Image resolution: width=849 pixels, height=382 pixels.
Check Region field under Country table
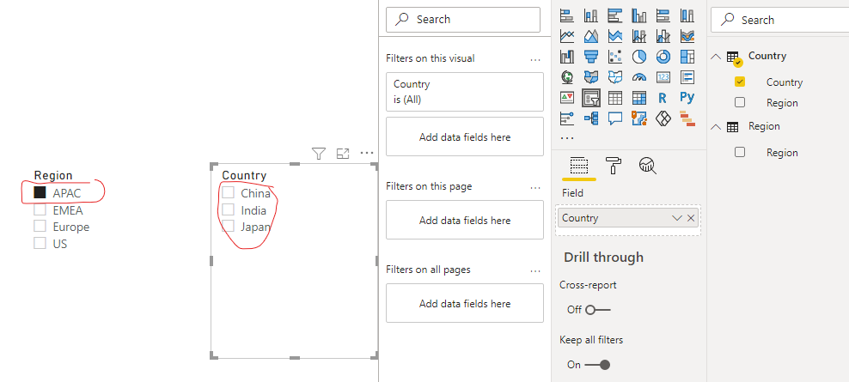coord(740,102)
